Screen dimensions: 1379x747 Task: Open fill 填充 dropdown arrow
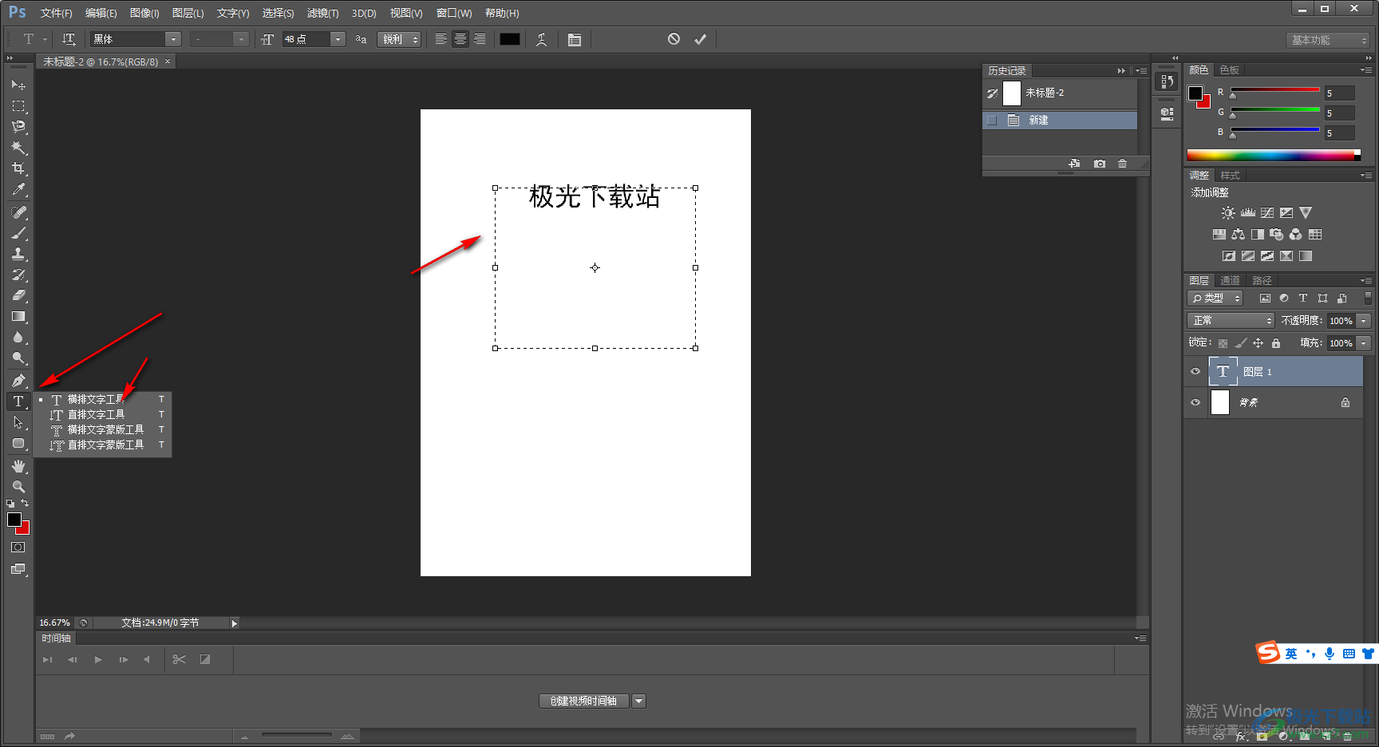1364,343
